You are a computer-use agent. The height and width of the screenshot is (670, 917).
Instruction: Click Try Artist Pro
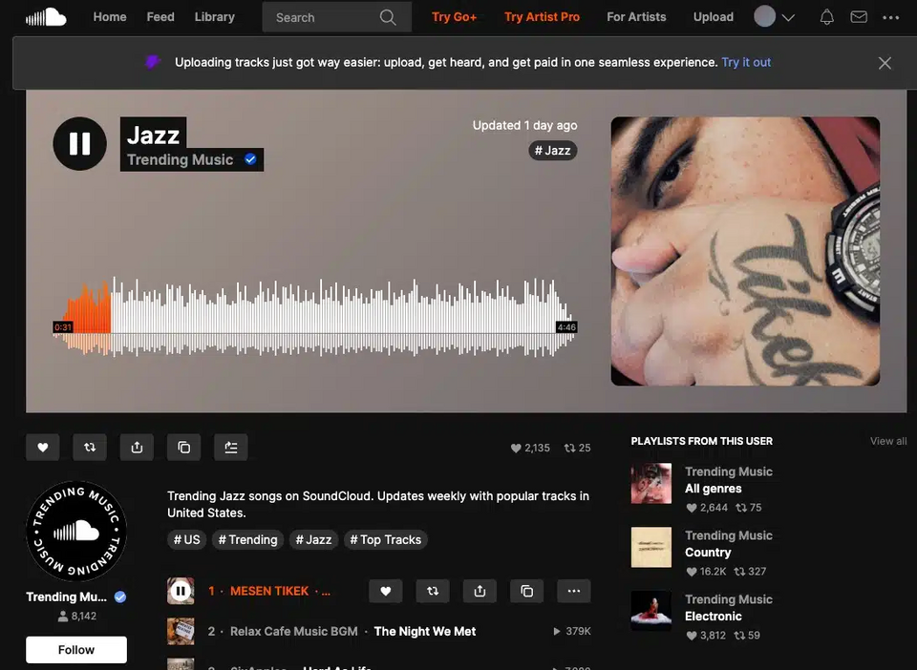click(x=543, y=17)
